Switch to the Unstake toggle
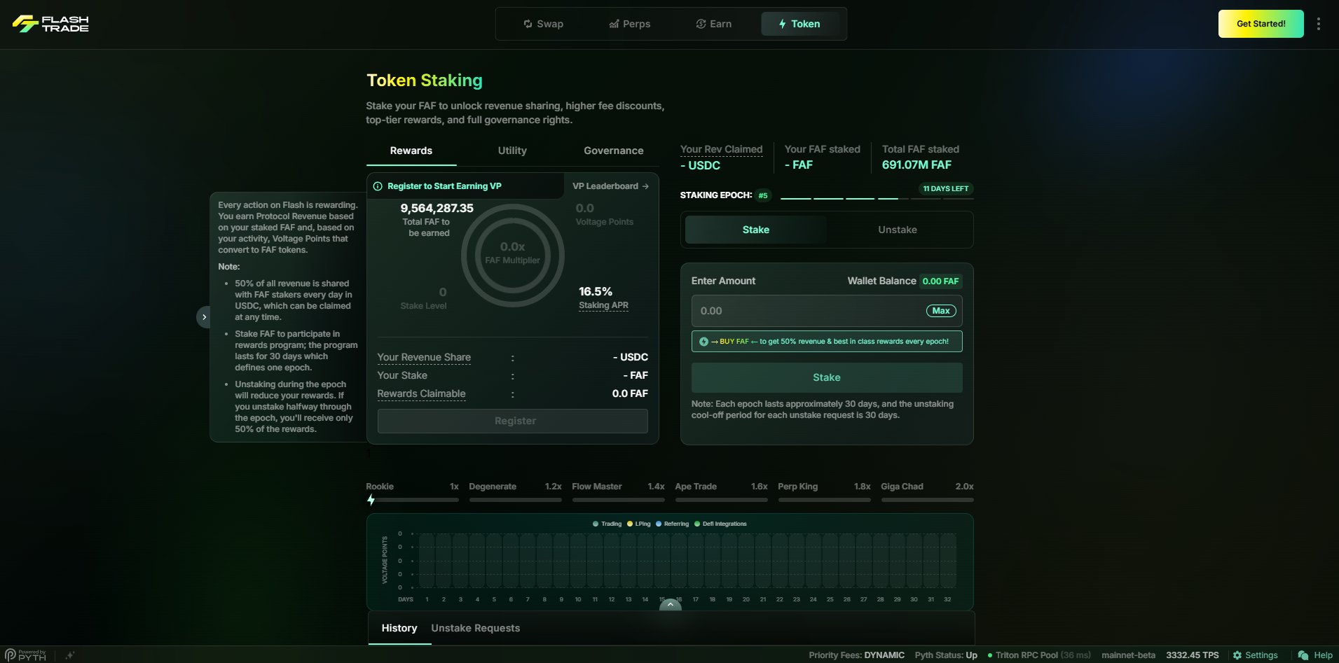Image resolution: width=1339 pixels, height=663 pixels. pos(897,230)
